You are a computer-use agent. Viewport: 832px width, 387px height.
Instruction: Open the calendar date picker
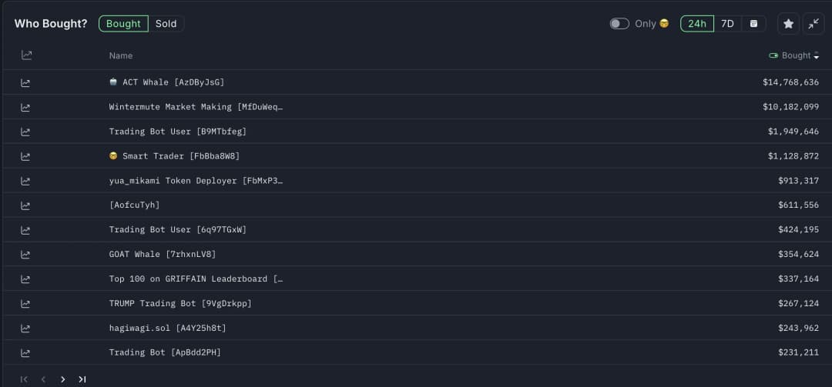click(753, 24)
